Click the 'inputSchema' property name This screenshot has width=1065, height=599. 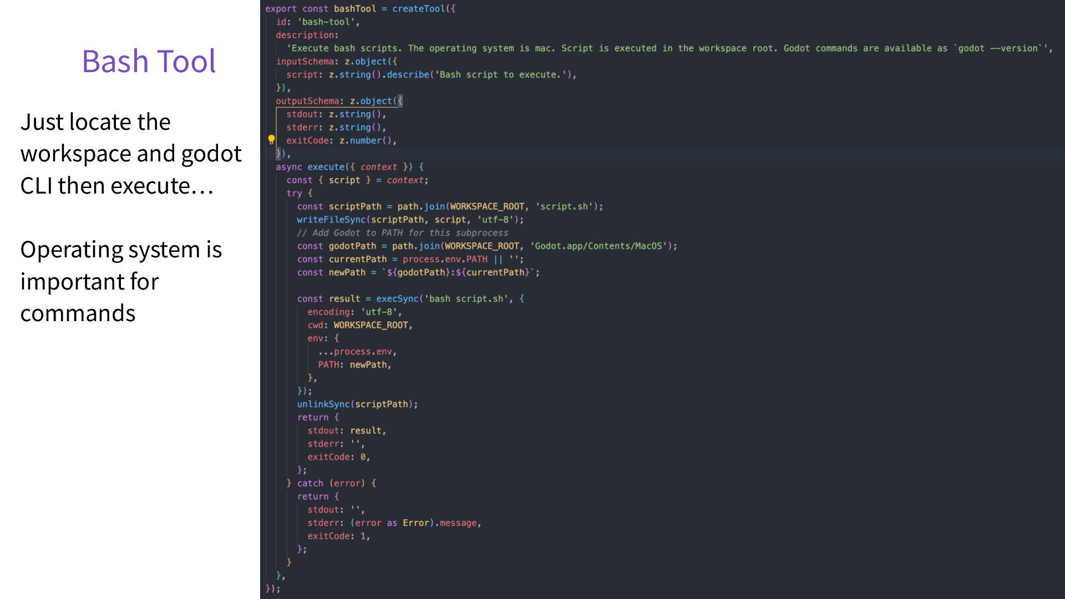305,62
